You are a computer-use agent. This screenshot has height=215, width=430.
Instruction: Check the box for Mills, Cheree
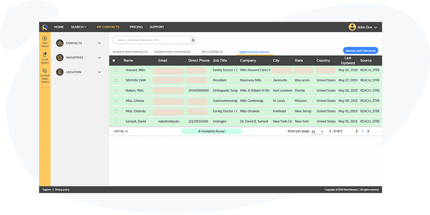coord(116,101)
